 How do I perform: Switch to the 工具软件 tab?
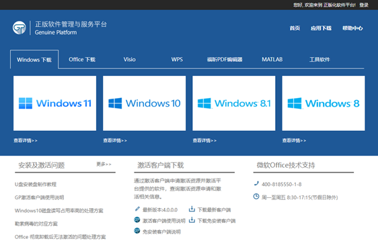pyautogui.click(x=319, y=60)
